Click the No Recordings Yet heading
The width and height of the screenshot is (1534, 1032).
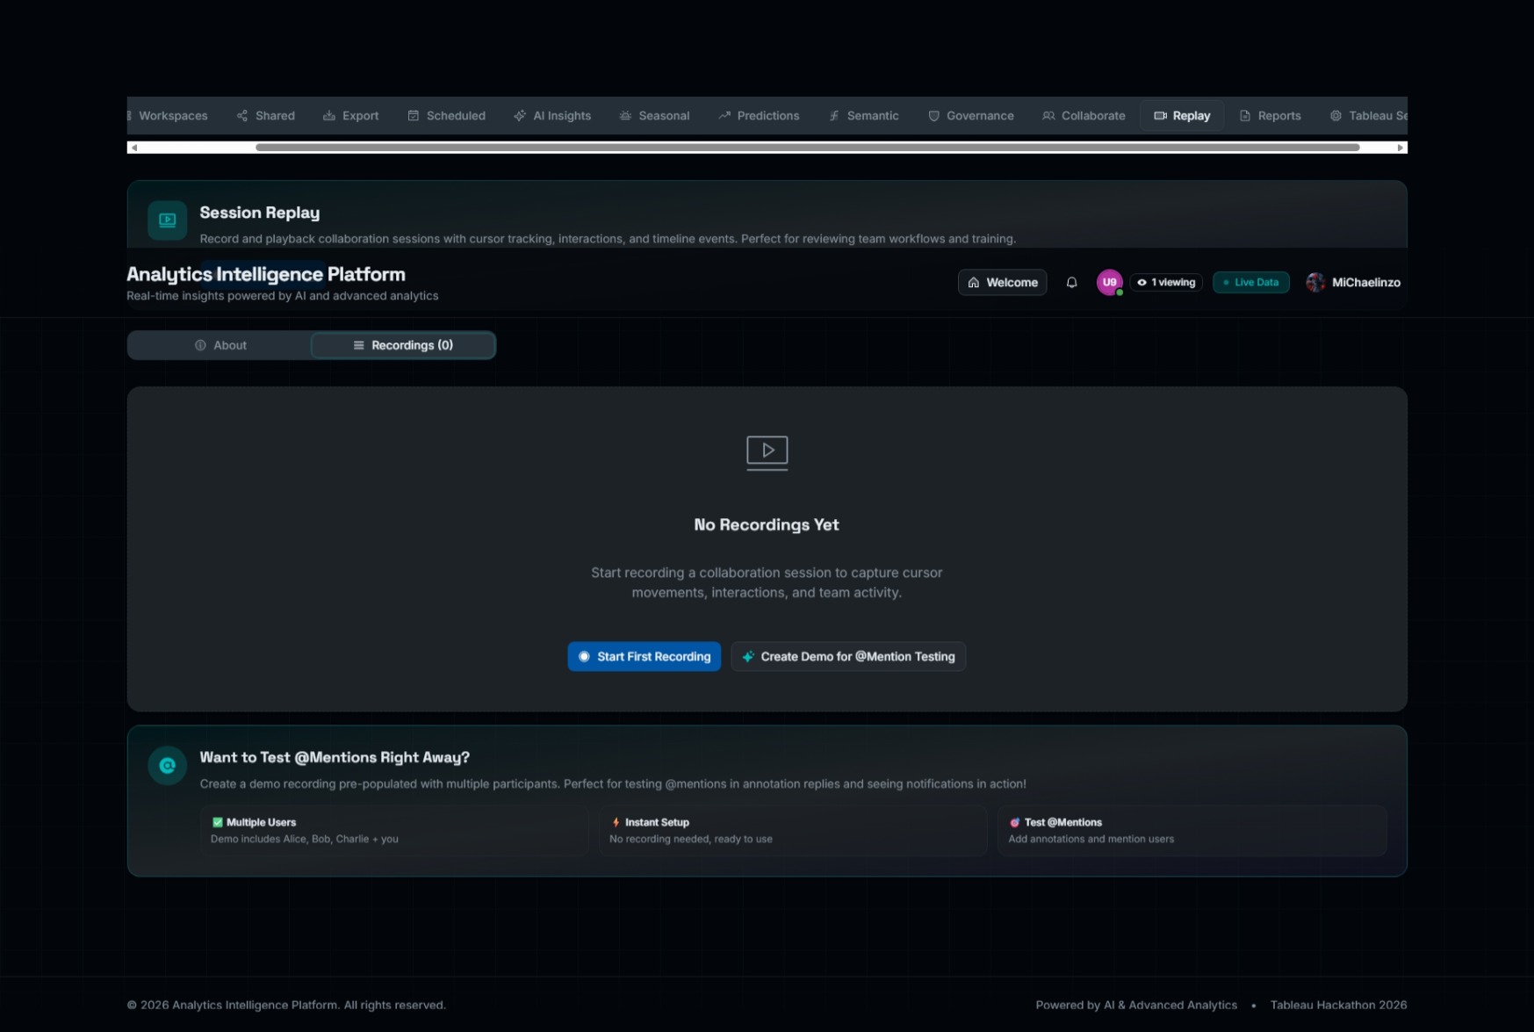pos(767,525)
